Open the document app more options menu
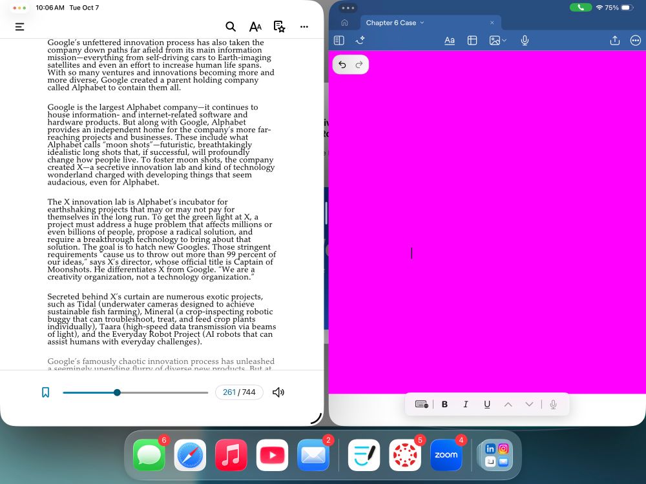Image resolution: width=646 pixels, height=484 pixels. [x=635, y=40]
